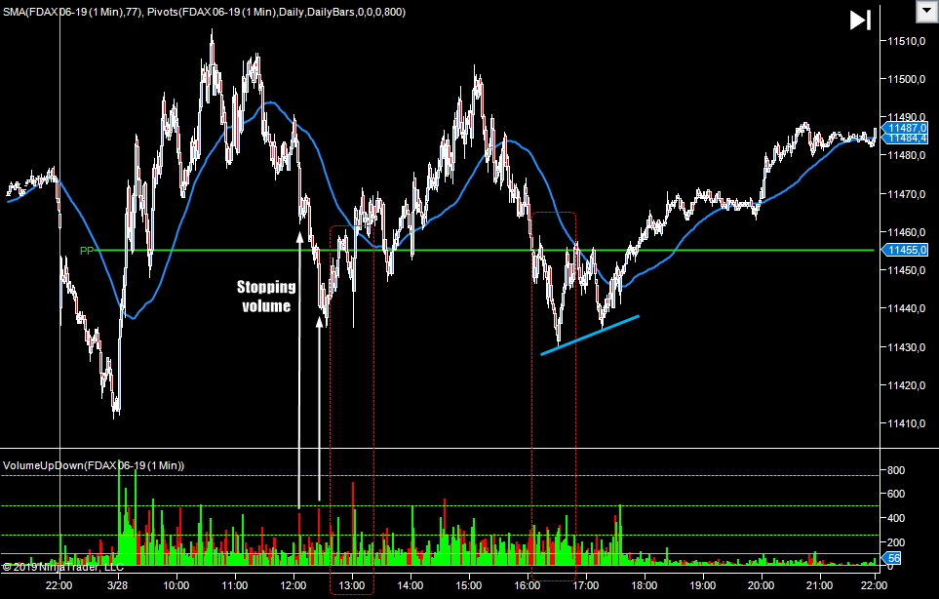Click the 22:00 label at right of time axis

tap(873, 586)
